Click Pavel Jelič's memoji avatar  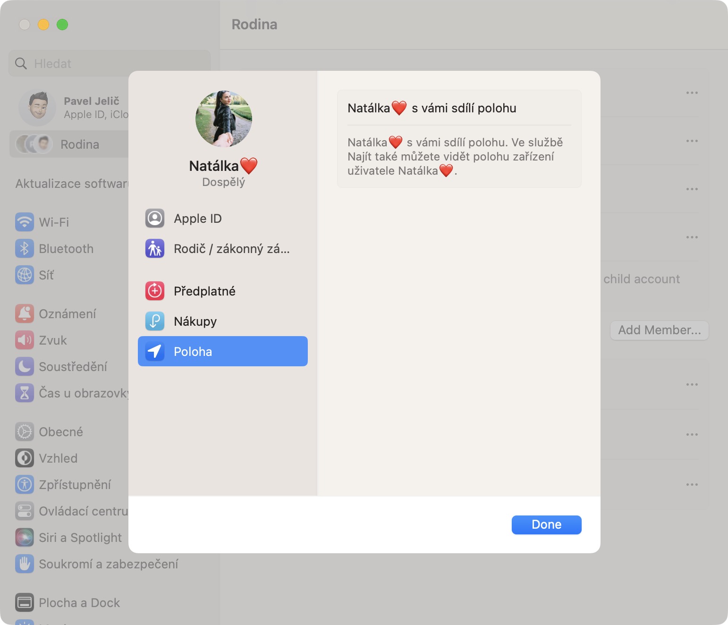click(x=37, y=108)
